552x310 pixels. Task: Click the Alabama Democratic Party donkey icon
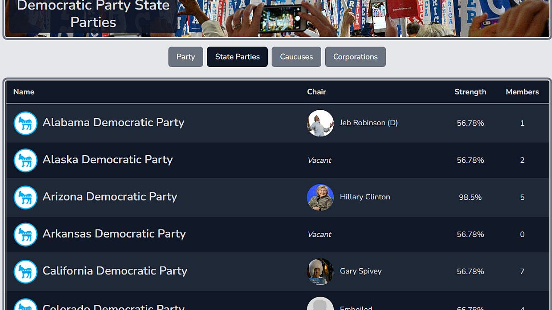tap(25, 123)
